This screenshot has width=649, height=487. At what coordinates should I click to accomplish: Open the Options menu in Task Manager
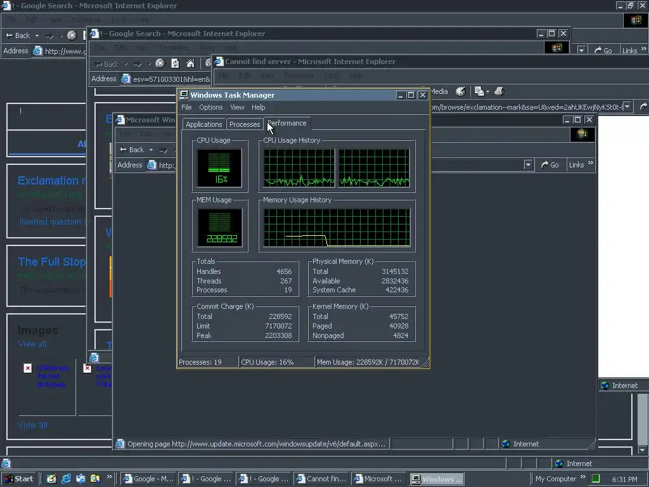click(x=210, y=107)
